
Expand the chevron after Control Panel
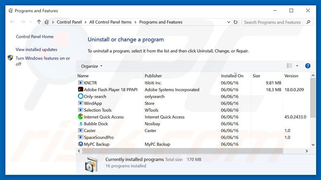pyautogui.click(x=85, y=22)
